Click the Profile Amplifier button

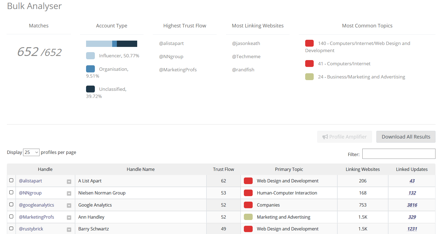(x=344, y=137)
